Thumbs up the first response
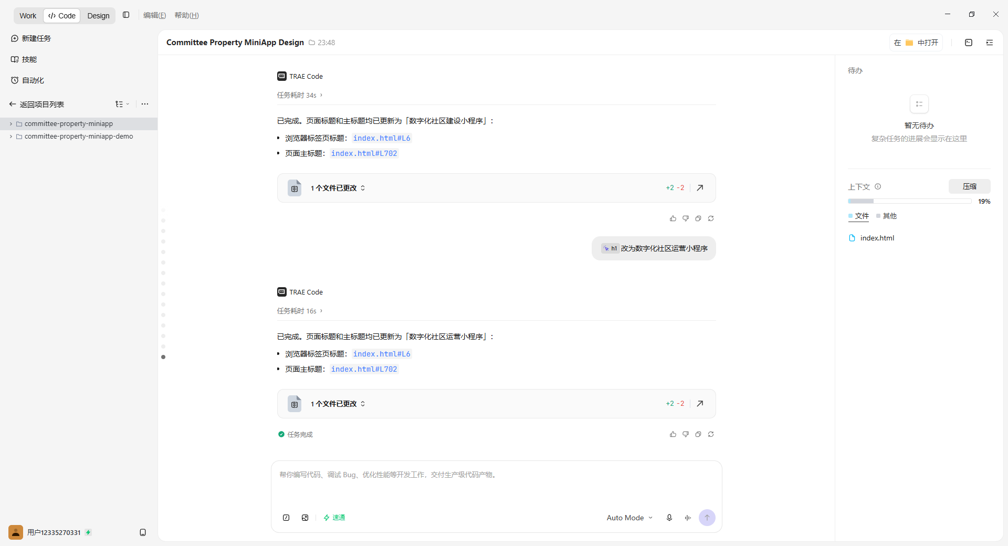1008x546 pixels. coord(673,218)
